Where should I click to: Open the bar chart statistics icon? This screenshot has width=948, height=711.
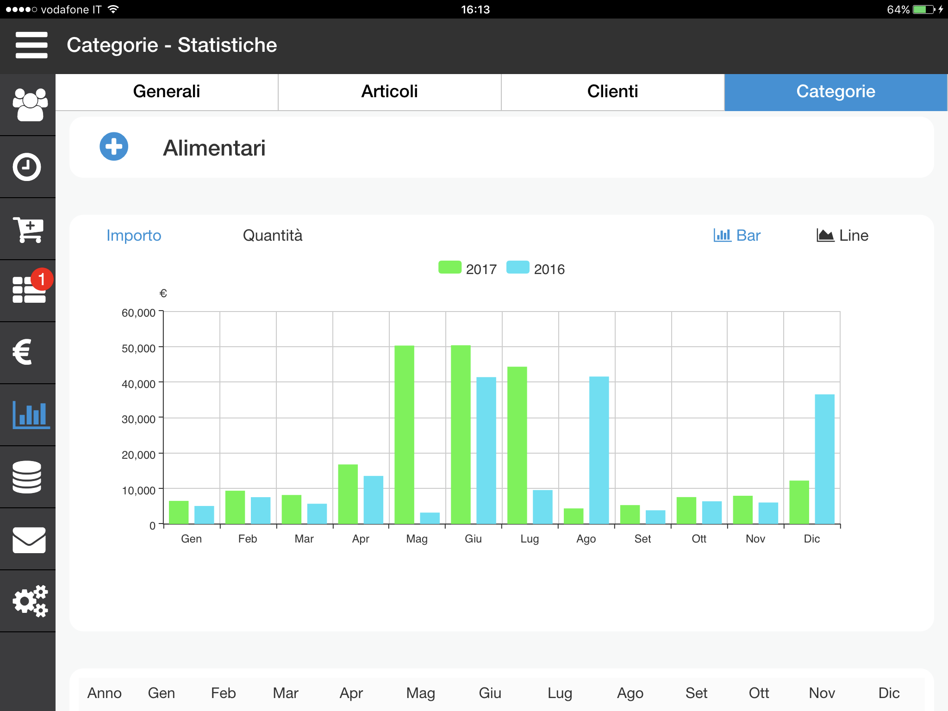(31, 414)
